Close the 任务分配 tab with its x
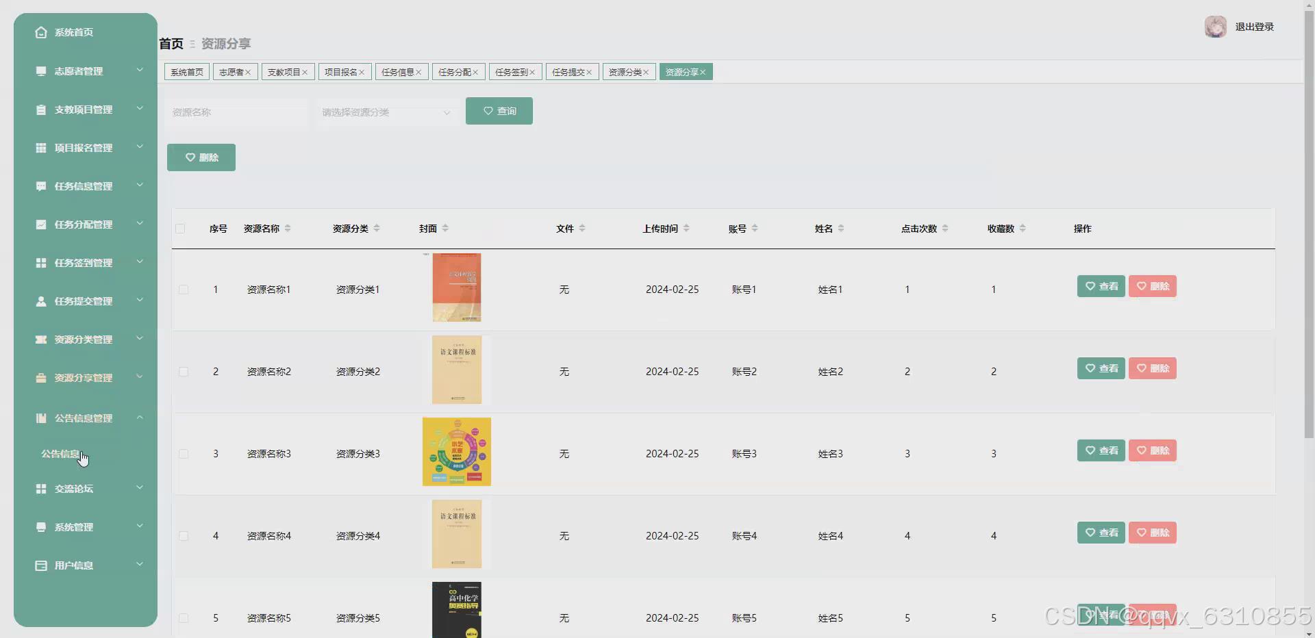This screenshot has width=1315, height=638. 475,73
